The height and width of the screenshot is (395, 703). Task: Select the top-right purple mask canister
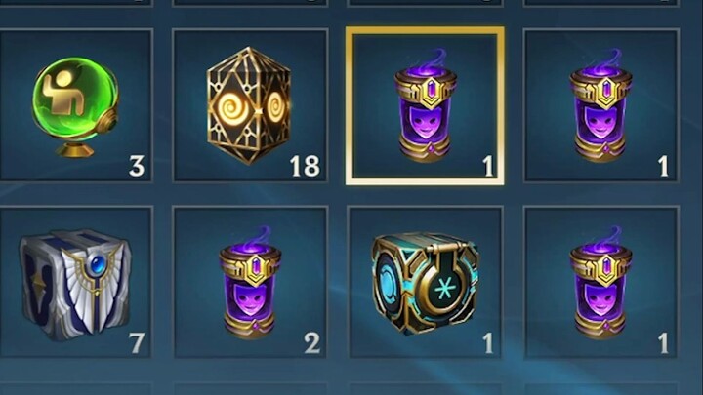[600, 106]
